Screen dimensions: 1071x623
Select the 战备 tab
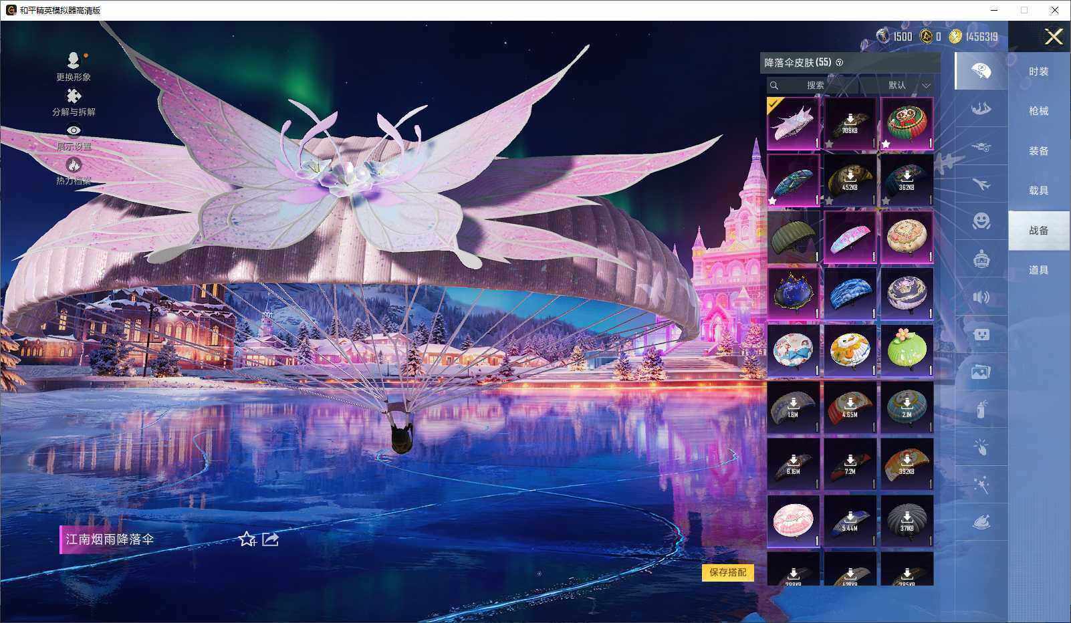(x=1039, y=231)
